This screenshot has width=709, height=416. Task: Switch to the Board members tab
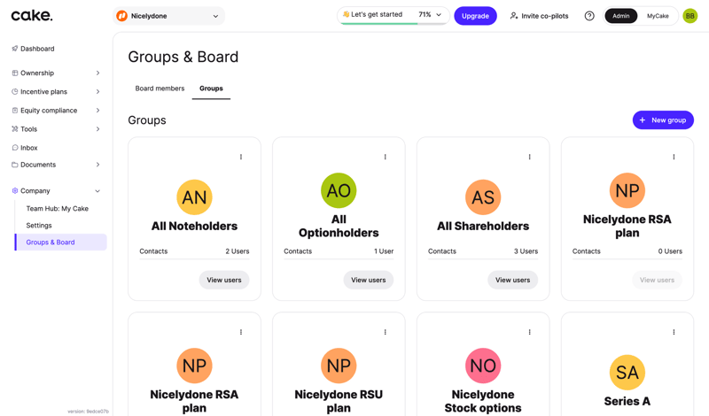point(160,89)
